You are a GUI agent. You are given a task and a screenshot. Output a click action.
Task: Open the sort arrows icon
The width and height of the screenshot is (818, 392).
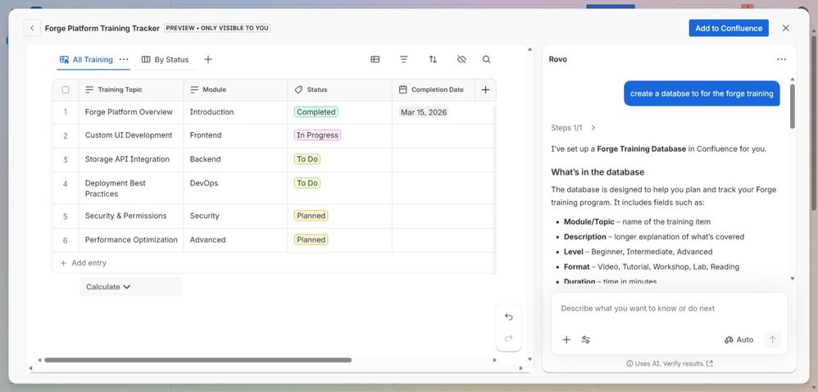pyautogui.click(x=433, y=60)
